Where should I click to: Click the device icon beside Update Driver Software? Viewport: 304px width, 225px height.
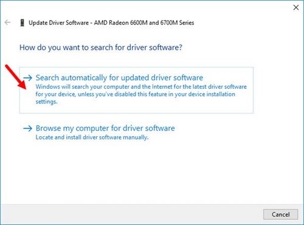click(x=22, y=22)
